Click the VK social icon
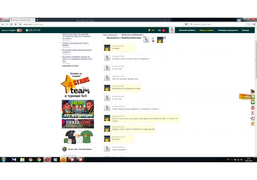This screenshot has width=257, height=180. point(253,97)
